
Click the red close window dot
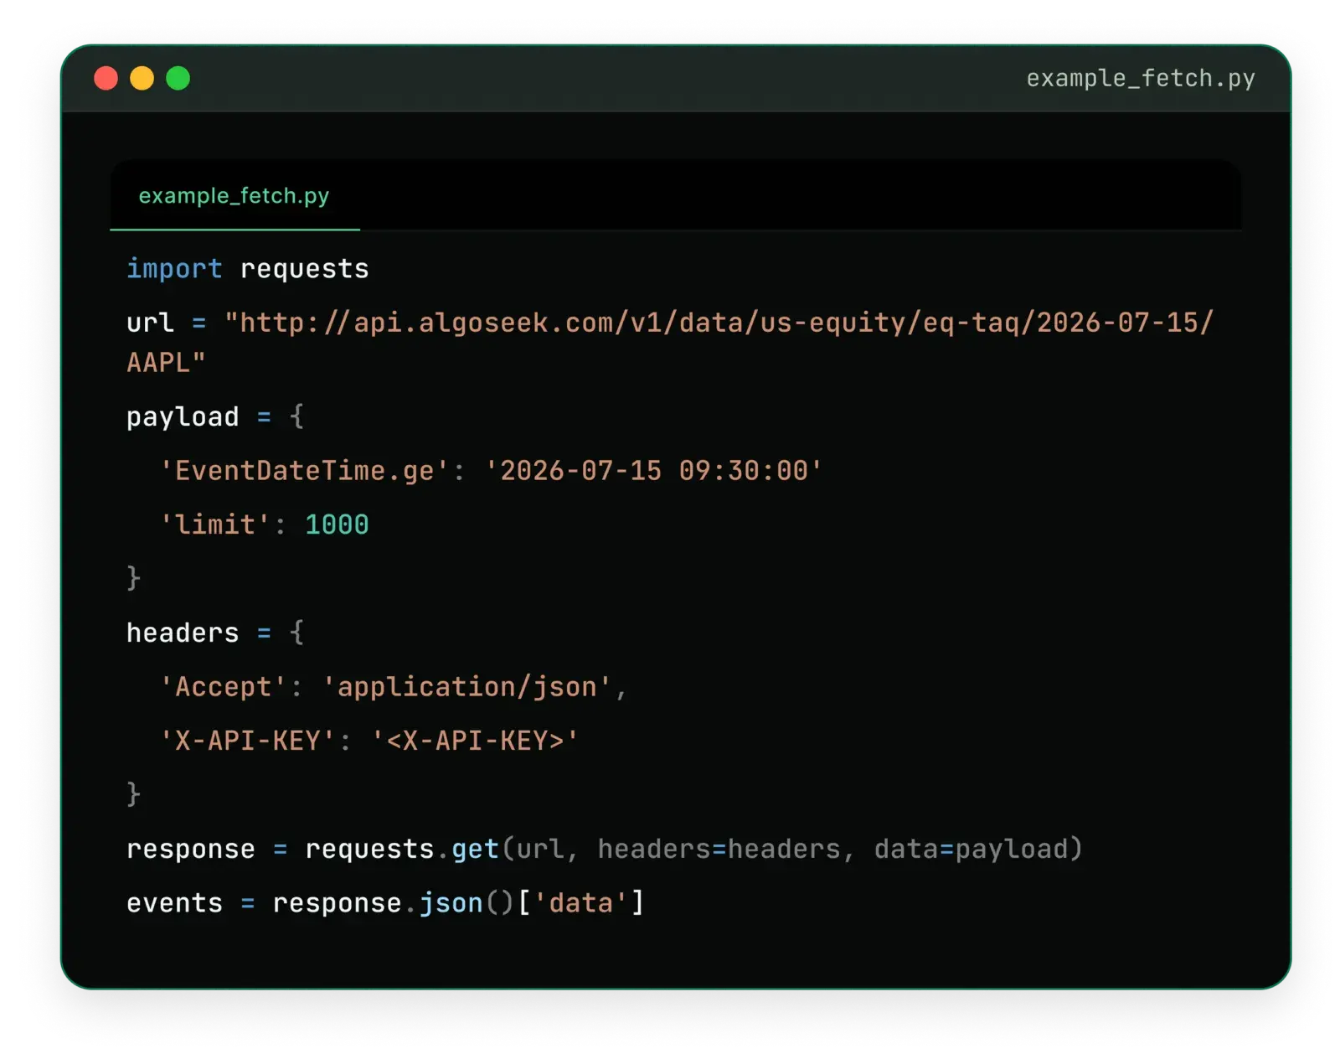tap(106, 78)
